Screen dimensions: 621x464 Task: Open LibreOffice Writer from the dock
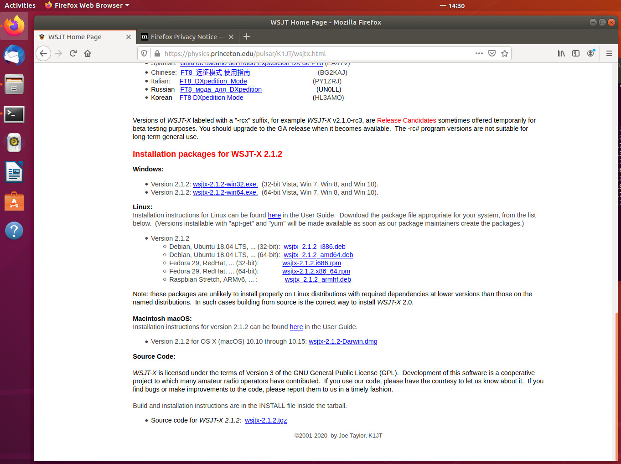point(14,172)
